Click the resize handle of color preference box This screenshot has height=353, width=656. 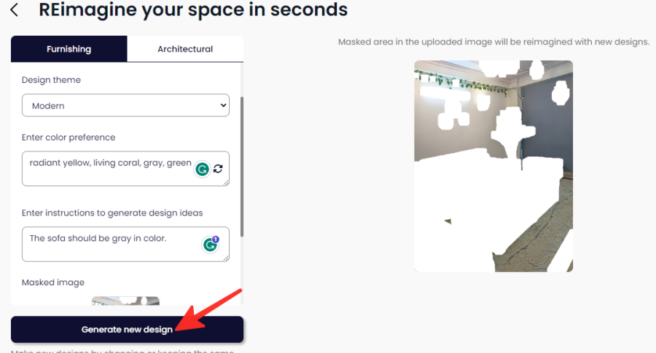pos(227,183)
